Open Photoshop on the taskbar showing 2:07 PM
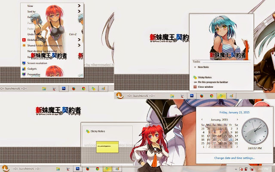 click(77, 169)
